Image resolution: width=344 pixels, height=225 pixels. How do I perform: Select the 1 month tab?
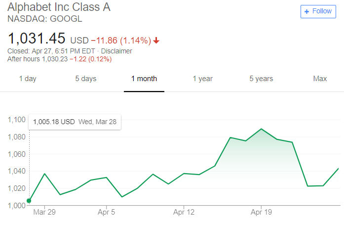coord(144,79)
